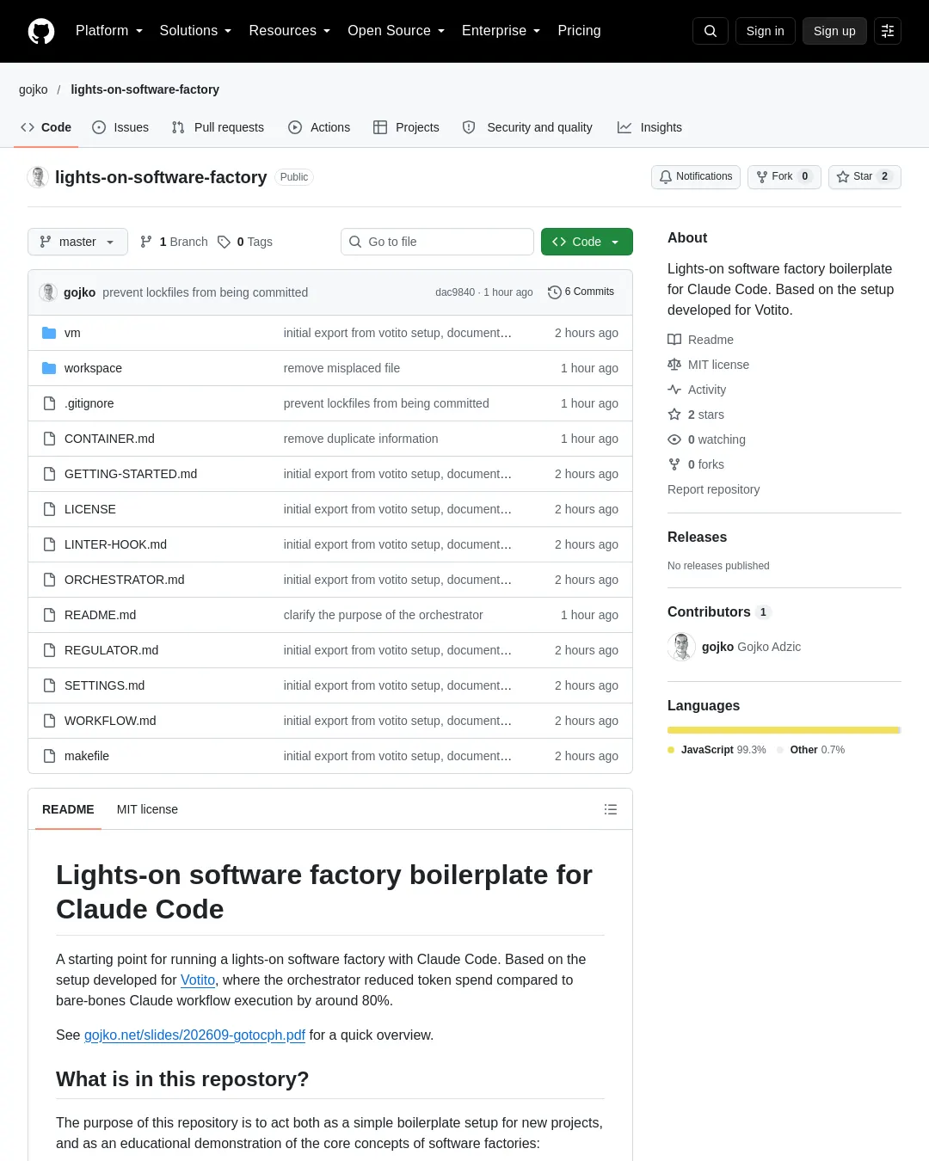Click the file icon beside LICENSE
Screen dimensions: 929x1161
[49, 509]
